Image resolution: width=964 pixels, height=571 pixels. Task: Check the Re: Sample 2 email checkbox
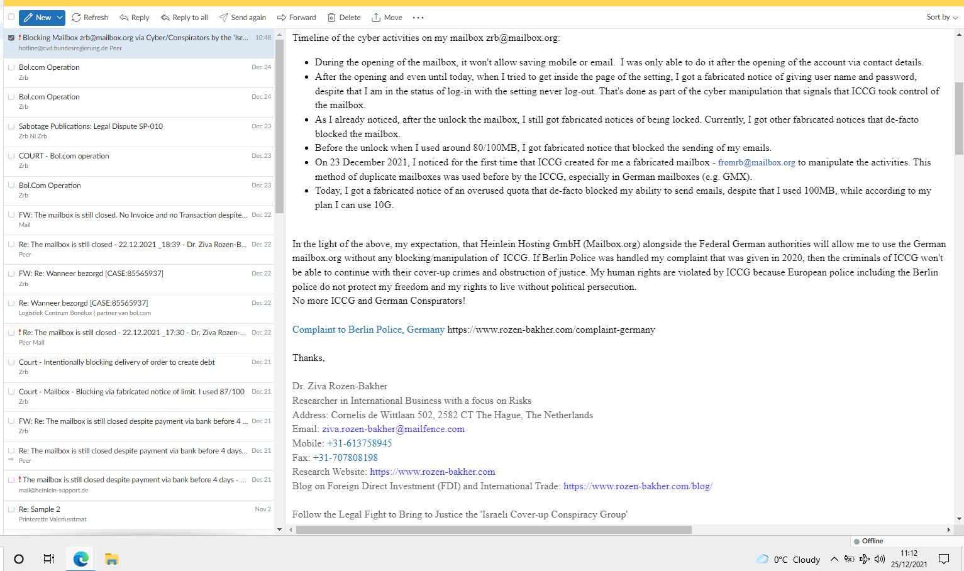click(11, 509)
